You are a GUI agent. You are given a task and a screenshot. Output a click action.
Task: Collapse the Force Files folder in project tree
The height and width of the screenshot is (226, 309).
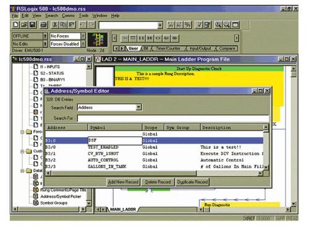pos(22,132)
